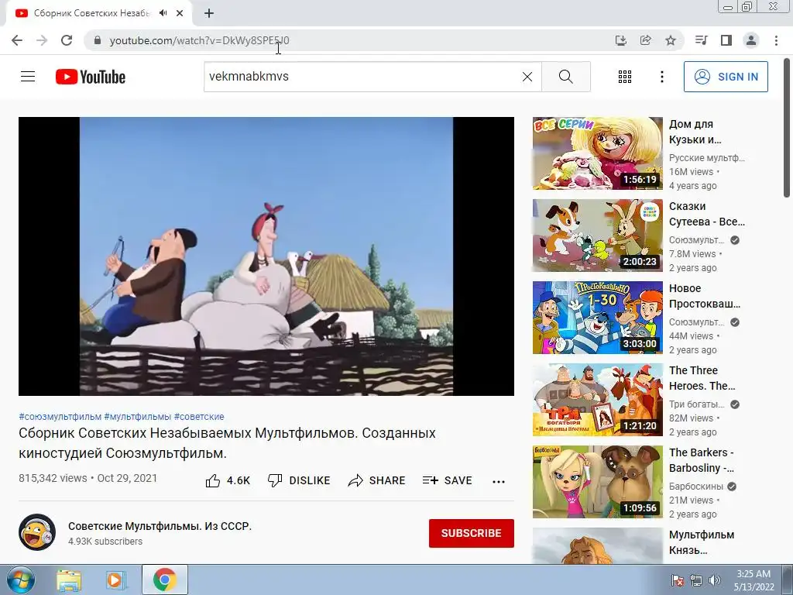Click the title The Three Heroes. The...

pos(702,378)
